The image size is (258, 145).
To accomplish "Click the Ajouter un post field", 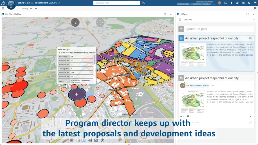I will pos(220,29).
